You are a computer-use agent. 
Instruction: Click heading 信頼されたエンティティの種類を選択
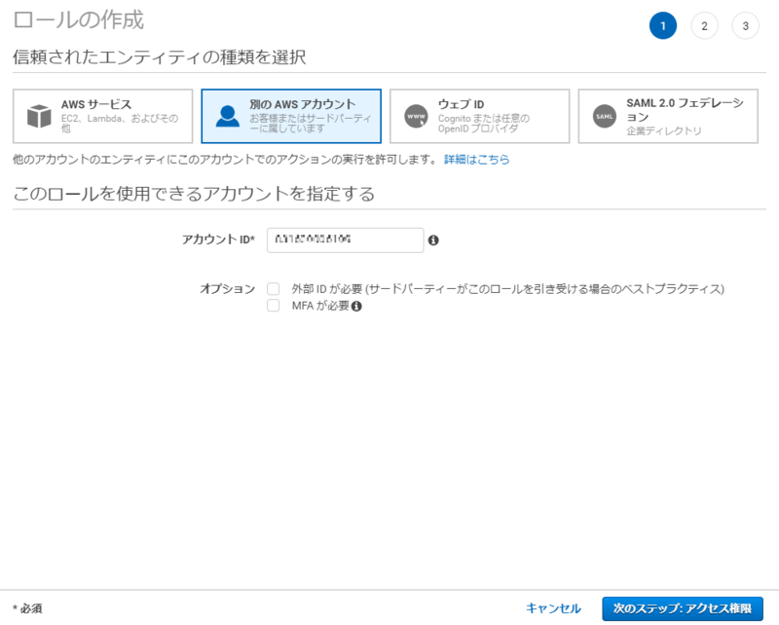click(x=160, y=57)
